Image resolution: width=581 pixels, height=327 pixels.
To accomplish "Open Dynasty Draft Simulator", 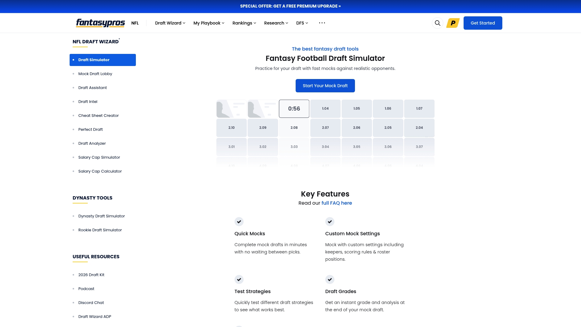I will pyautogui.click(x=101, y=216).
